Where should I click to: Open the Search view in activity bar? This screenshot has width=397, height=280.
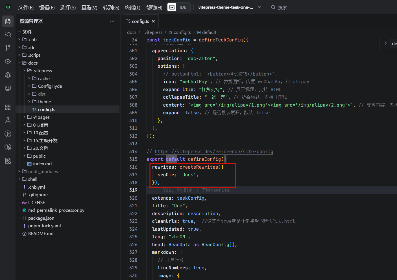8,34
